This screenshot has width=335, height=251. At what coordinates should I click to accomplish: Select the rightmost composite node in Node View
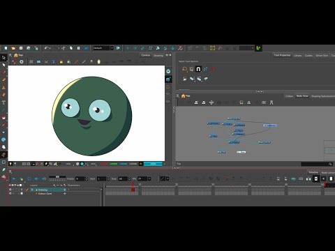click(x=270, y=125)
